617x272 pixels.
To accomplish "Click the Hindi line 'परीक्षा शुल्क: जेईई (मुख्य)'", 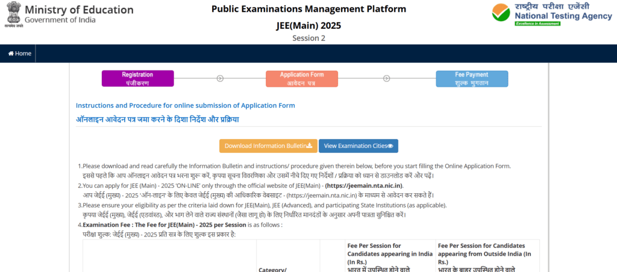I will pyautogui.click(x=159, y=235).
